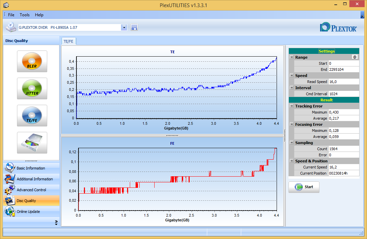This screenshot has height=239, width=367.
Task: Click the Plextor logo
Action: 338,27
